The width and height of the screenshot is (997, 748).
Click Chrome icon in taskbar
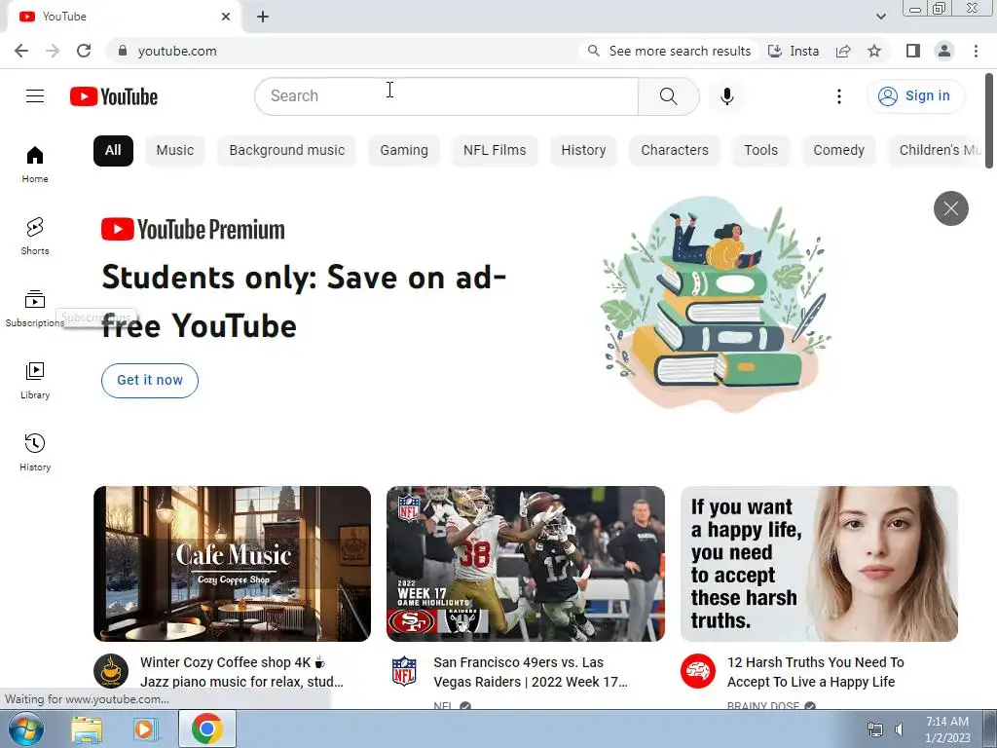[x=206, y=729]
